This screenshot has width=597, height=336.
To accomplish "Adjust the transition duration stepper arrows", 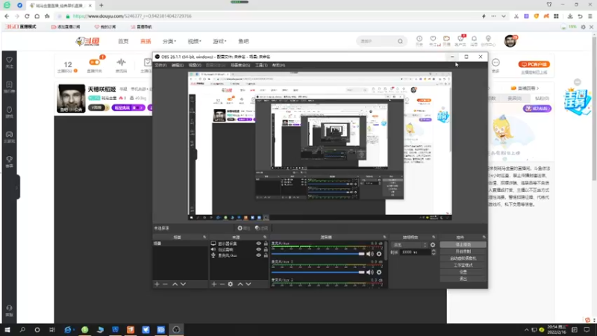I will (434, 252).
